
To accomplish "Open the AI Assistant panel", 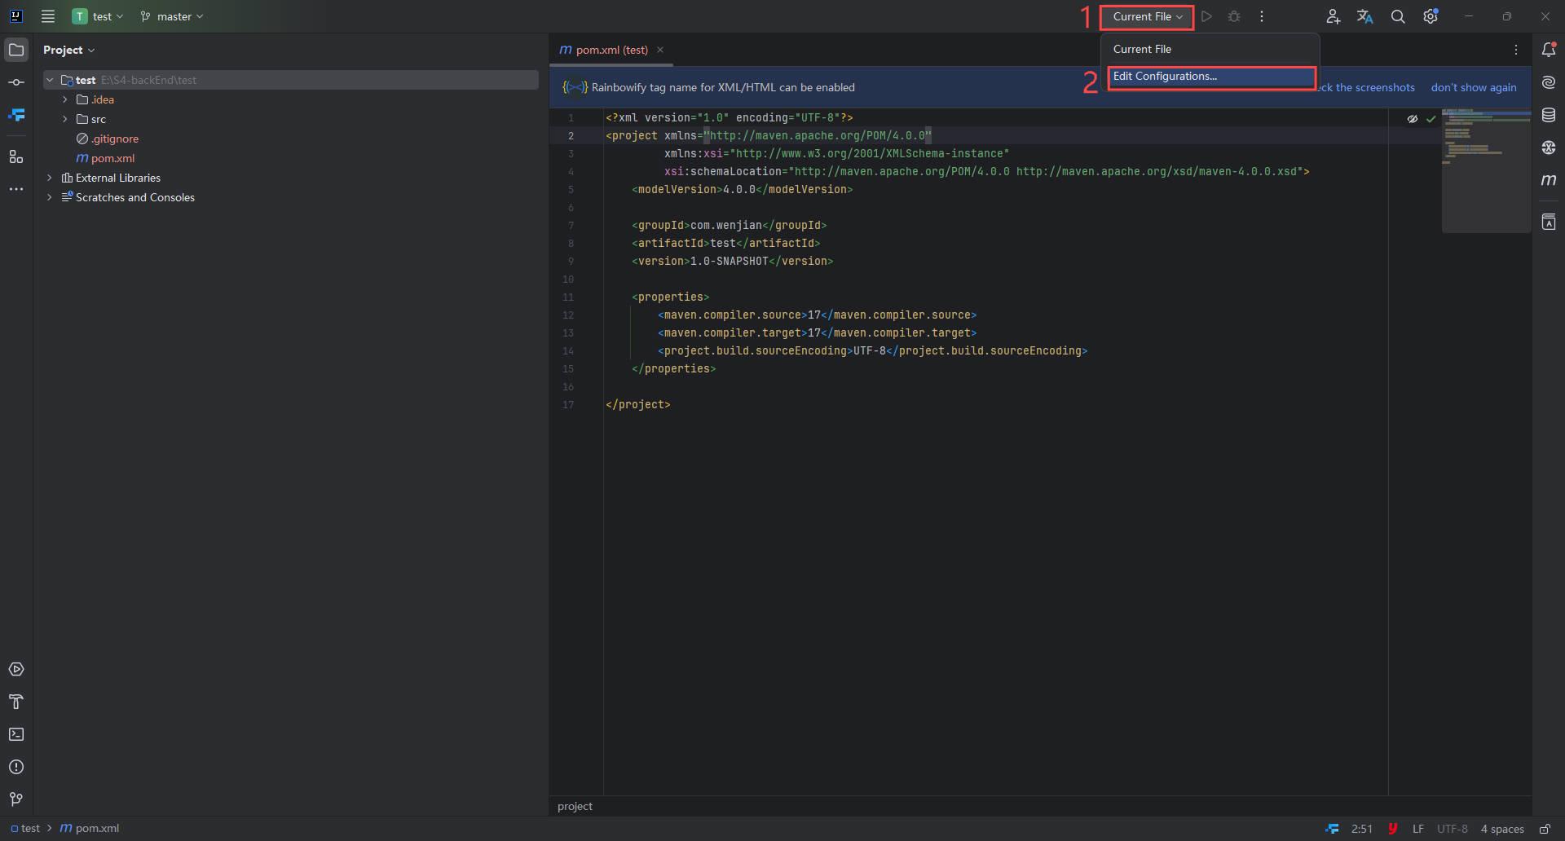I will [x=1550, y=81].
